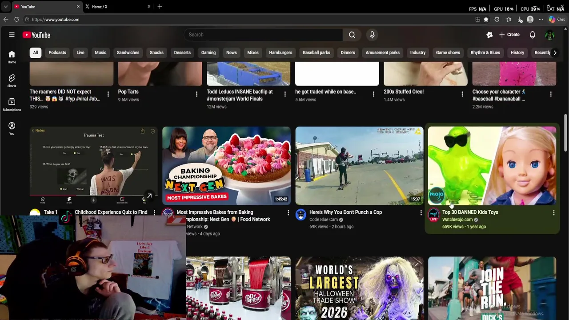Click the browser profile avatar icon
Viewport: 569px width, 320px height.
click(530, 20)
